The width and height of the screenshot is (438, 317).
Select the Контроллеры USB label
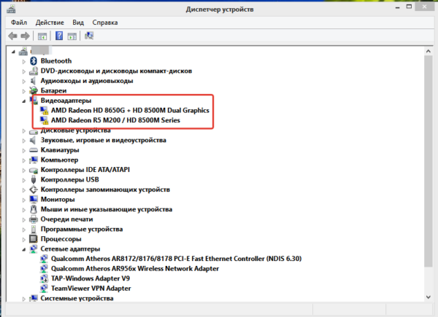70,179
